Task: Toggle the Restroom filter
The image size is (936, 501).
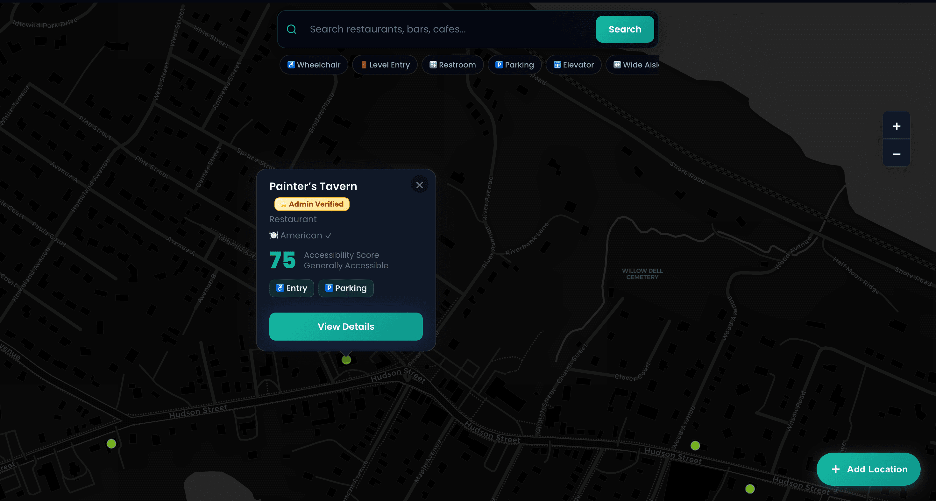Action: (452, 65)
